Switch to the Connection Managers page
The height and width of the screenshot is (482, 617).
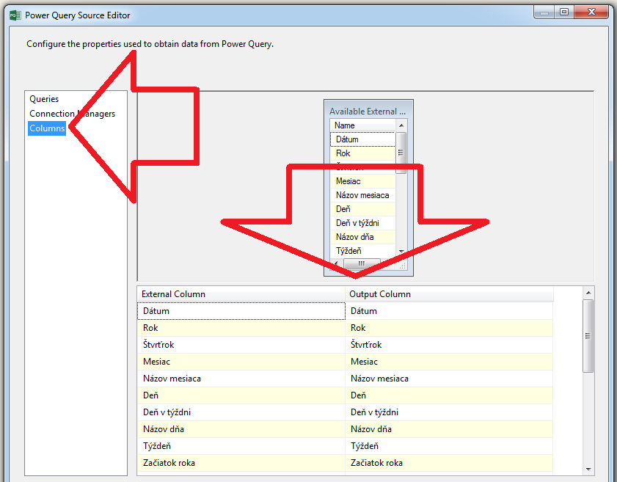[73, 114]
